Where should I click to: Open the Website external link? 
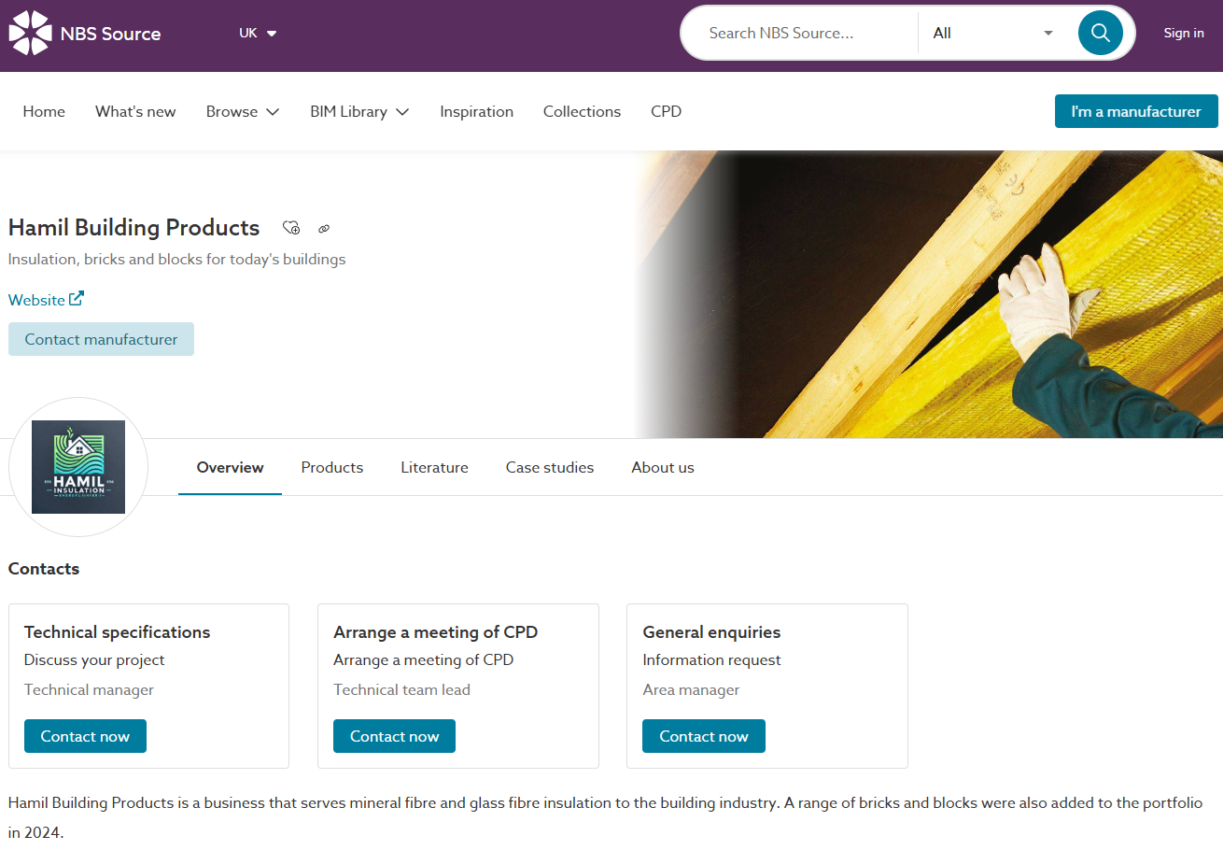45,299
